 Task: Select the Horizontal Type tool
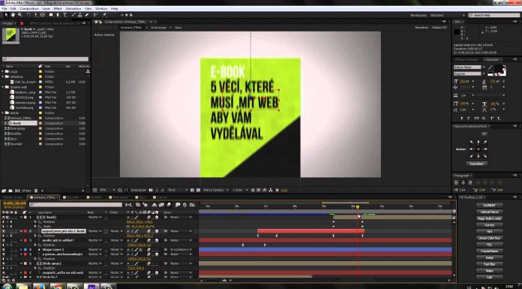pos(65,15)
